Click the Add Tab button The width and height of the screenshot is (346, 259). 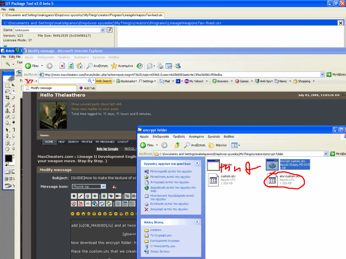[87, 88]
